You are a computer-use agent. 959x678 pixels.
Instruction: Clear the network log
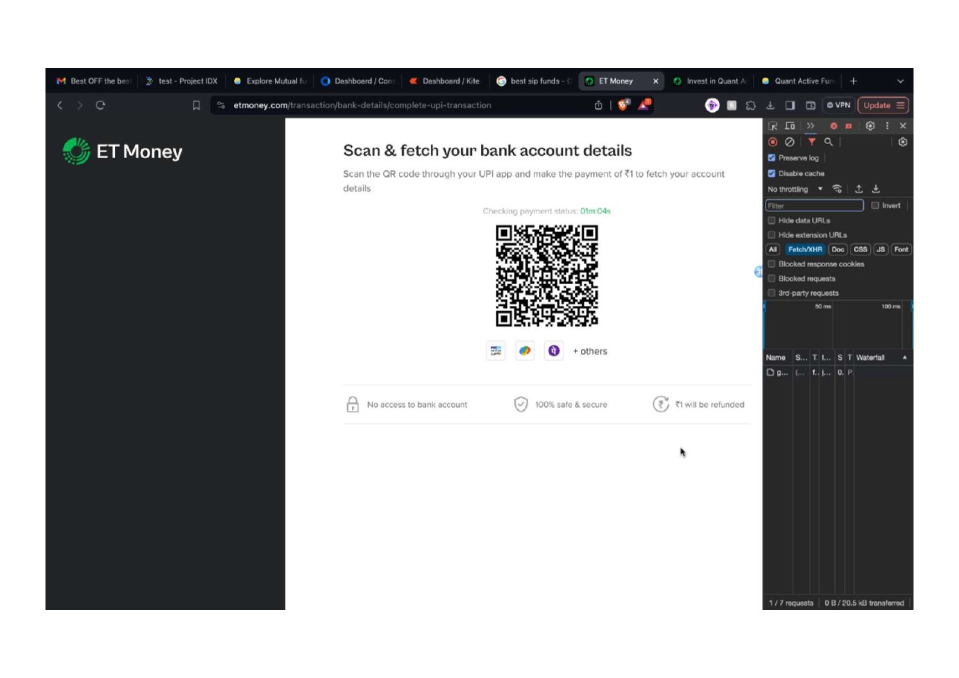click(x=790, y=142)
